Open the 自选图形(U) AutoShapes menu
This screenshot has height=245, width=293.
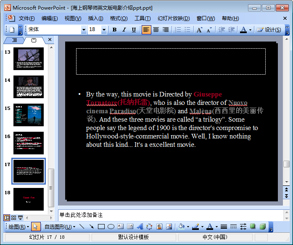(60, 227)
